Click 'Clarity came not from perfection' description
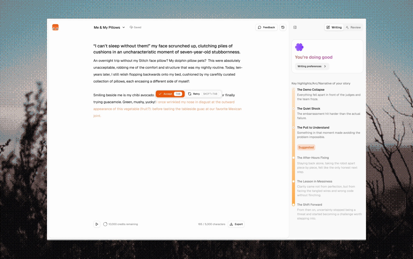This screenshot has width=413, height=259. click(x=326, y=191)
